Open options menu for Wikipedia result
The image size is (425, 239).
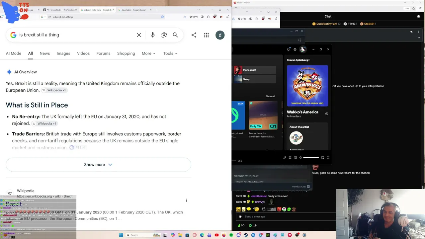click(186, 200)
